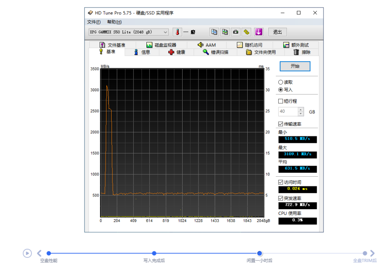
Task: Close the HD Tune Pro window
Action: (x=315, y=13)
